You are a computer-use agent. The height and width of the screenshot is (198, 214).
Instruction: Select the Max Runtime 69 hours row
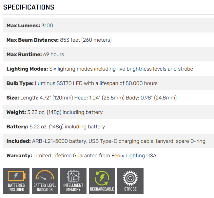tap(108, 54)
